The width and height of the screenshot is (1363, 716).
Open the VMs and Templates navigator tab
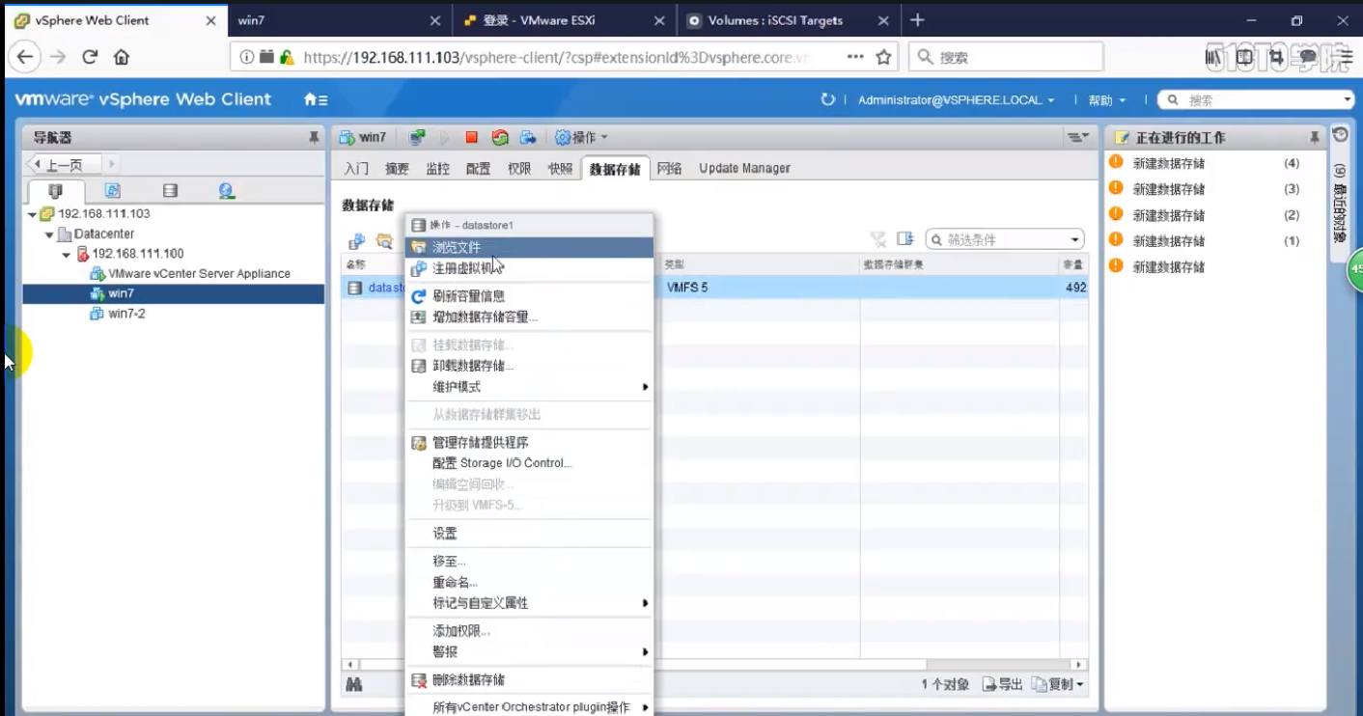click(x=112, y=191)
